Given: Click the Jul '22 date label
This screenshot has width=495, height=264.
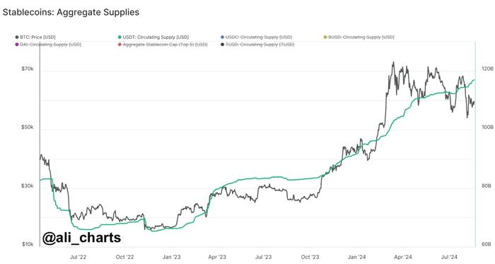Looking at the screenshot, I should tap(78, 257).
